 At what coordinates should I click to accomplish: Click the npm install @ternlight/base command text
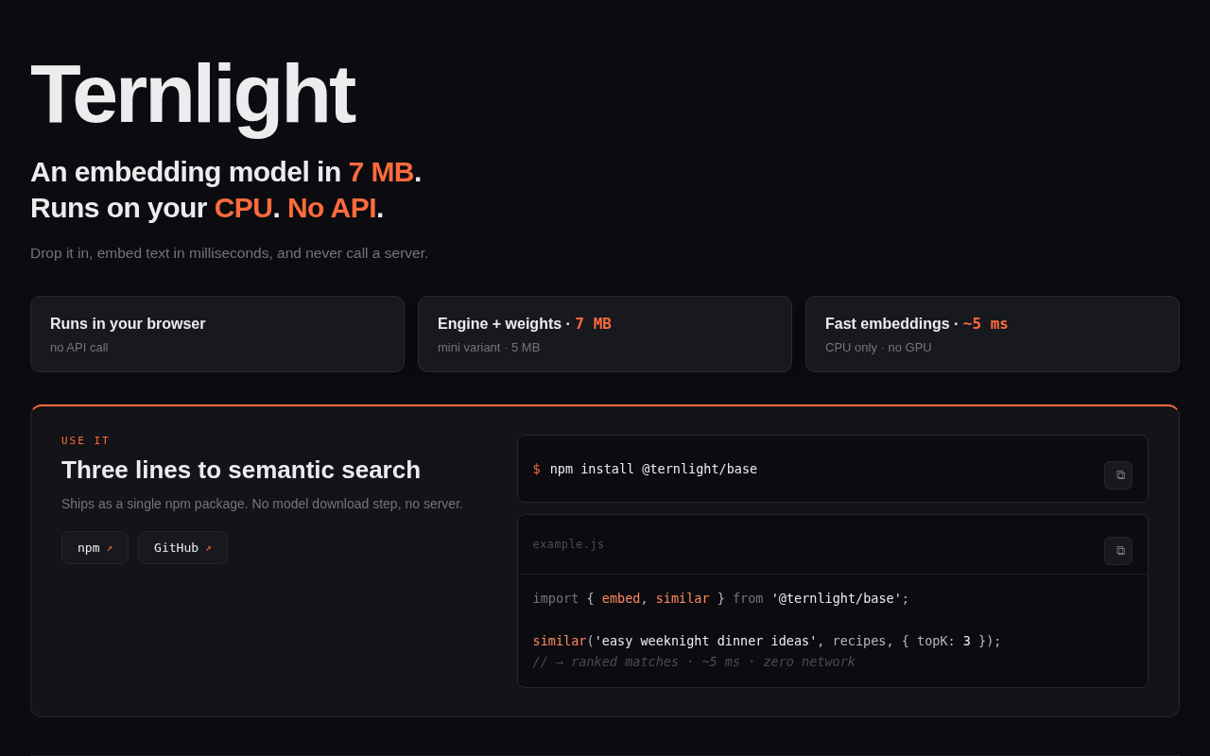[653, 469]
